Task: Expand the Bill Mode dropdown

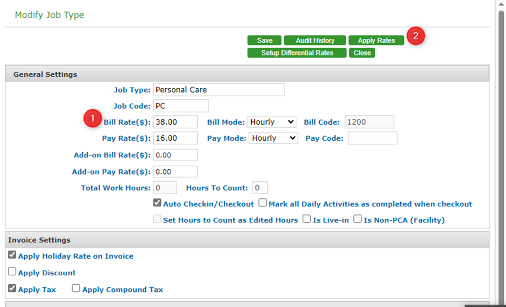Action: 271,122
